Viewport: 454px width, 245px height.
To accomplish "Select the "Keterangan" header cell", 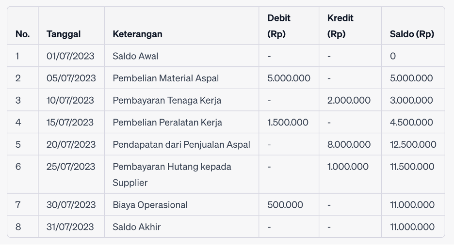I will [137, 34].
